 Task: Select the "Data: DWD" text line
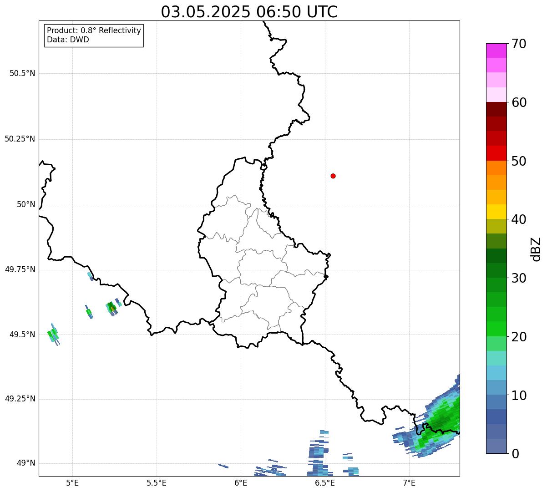(68, 40)
